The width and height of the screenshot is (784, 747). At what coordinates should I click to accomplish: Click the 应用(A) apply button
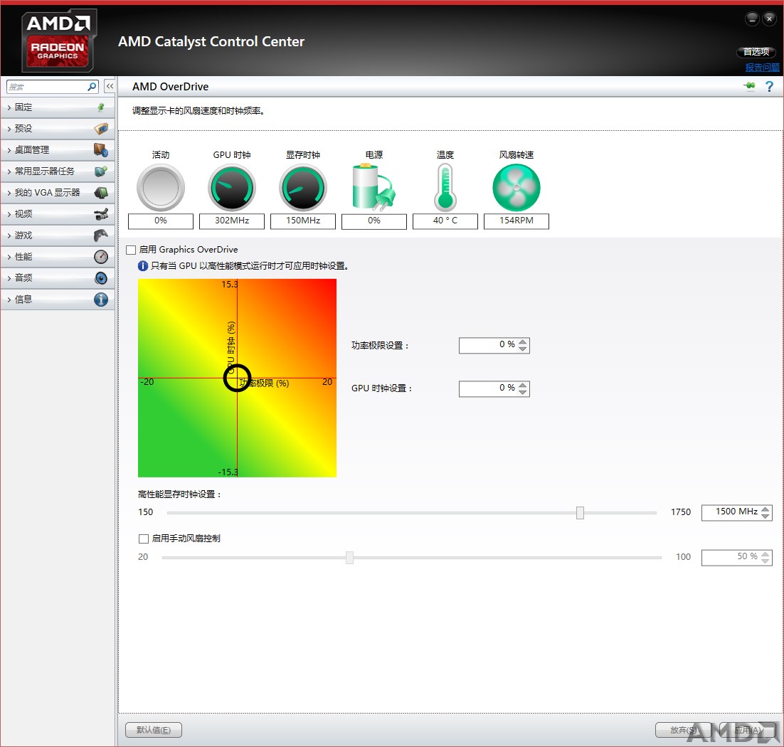[x=748, y=730]
